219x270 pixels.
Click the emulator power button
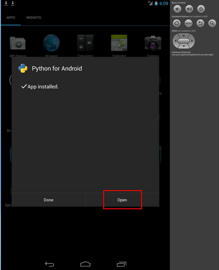click(x=201, y=9)
